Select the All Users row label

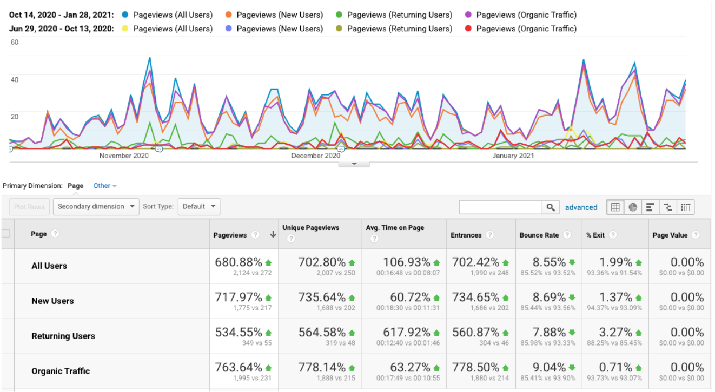49,266
